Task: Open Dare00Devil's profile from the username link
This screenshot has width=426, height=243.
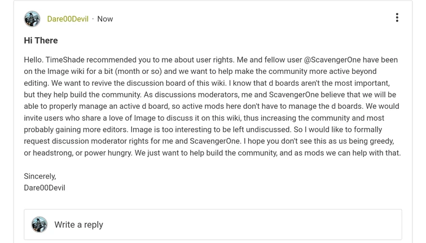Action: click(68, 19)
